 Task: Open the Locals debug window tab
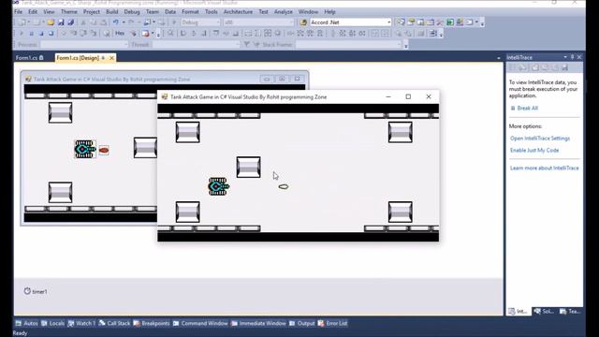tap(52, 323)
